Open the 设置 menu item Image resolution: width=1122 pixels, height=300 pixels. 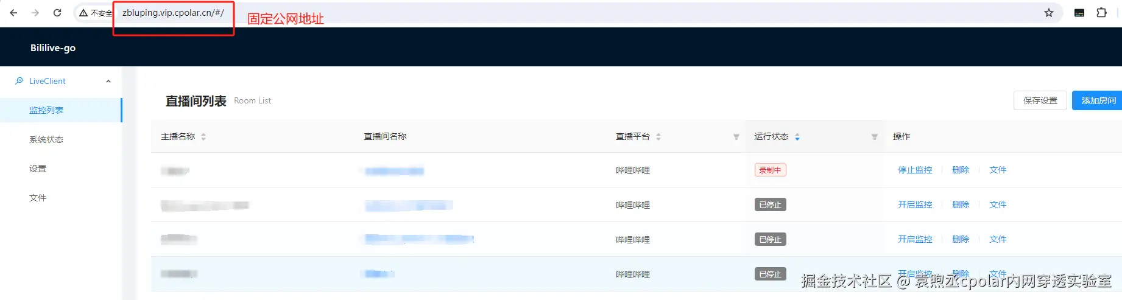[x=61, y=169]
